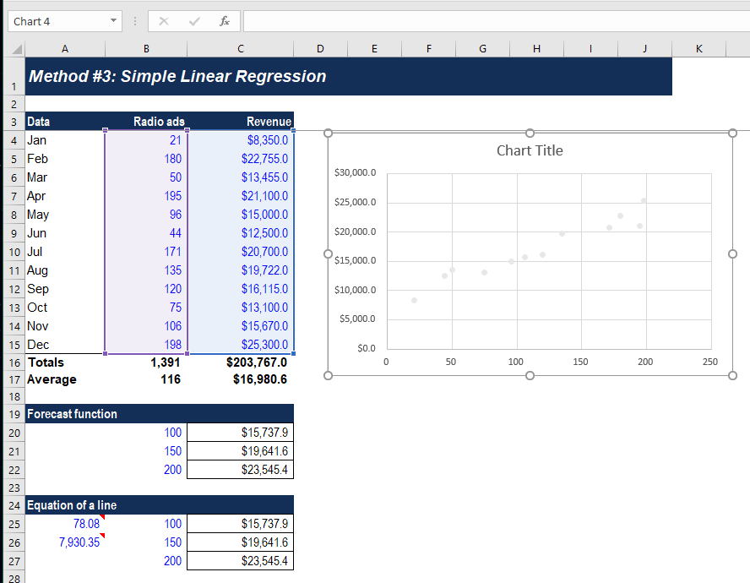
Task: Select the Data header cell
Action: coord(64,122)
